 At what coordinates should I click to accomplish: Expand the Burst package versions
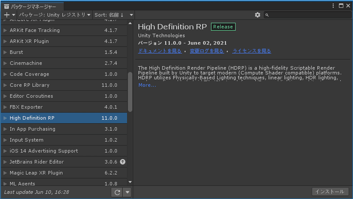click(x=5, y=52)
